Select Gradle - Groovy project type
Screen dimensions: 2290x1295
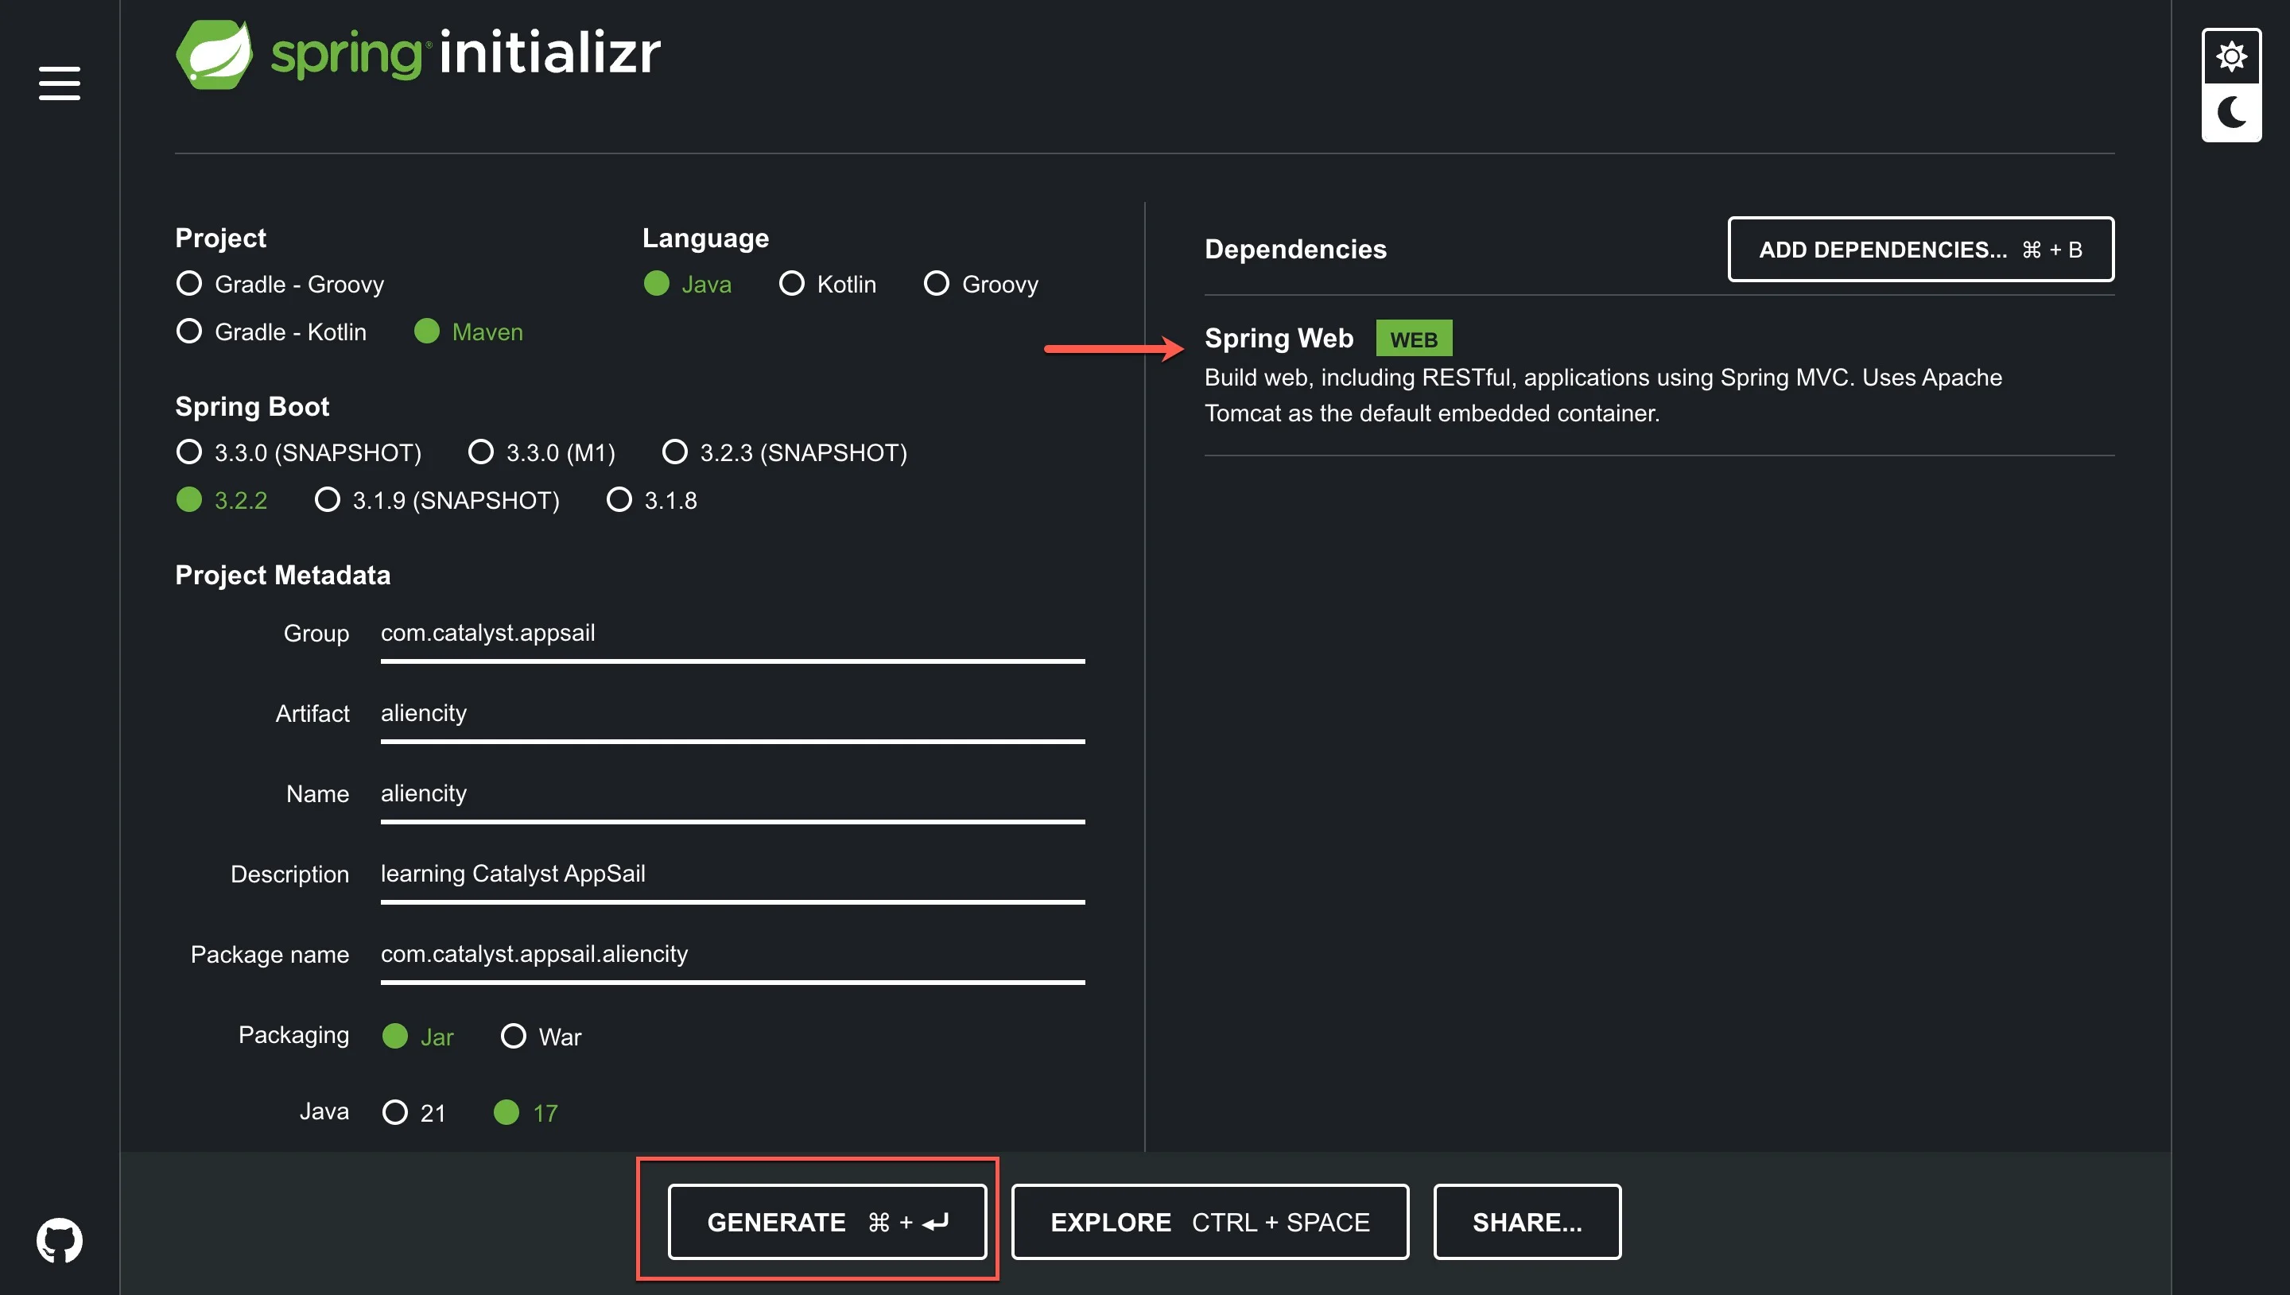tap(188, 284)
